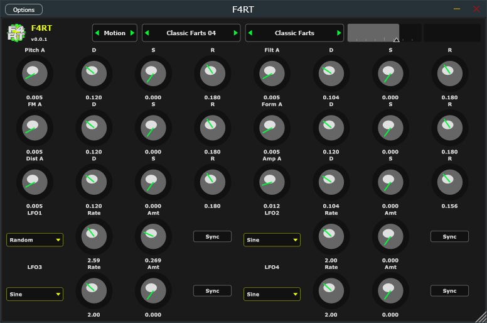Click the Dist envelope S knob

point(153,182)
